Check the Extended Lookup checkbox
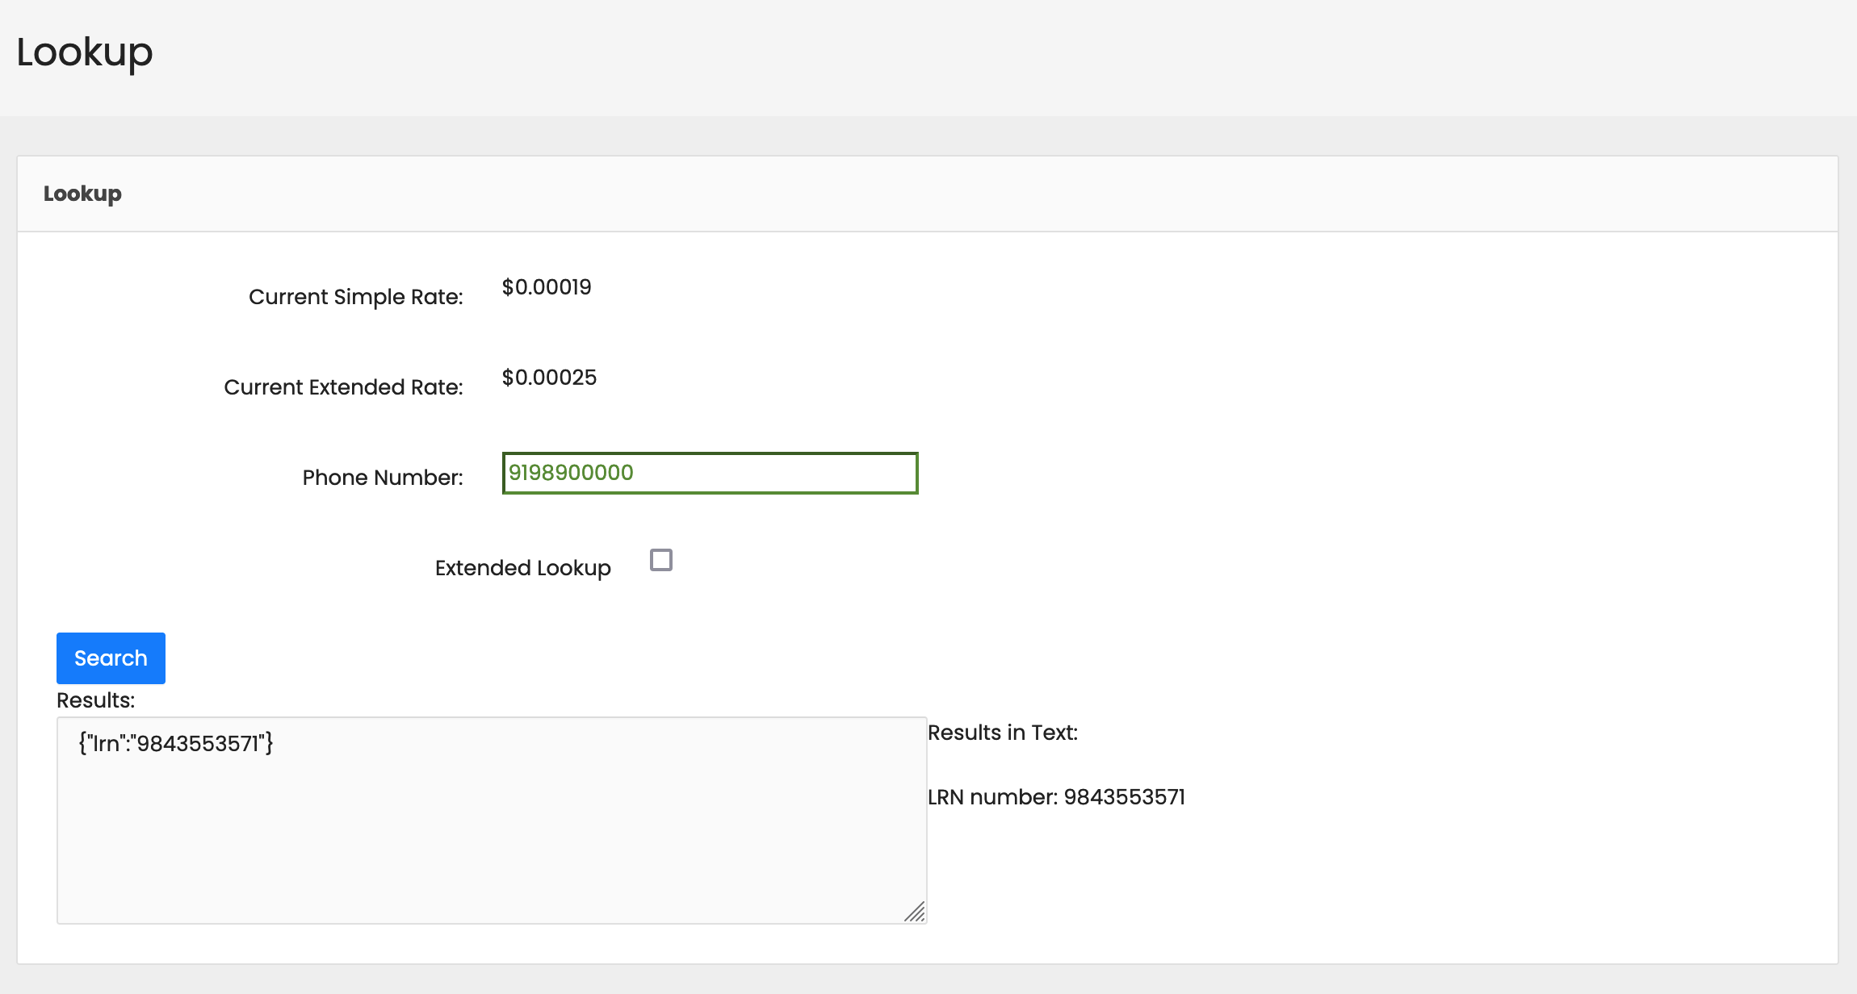Image resolution: width=1857 pixels, height=994 pixels. (x=660, y=560)
